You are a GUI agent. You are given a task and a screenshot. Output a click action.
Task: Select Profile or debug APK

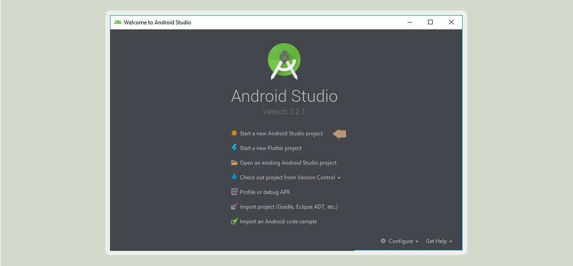pos(265,192)
